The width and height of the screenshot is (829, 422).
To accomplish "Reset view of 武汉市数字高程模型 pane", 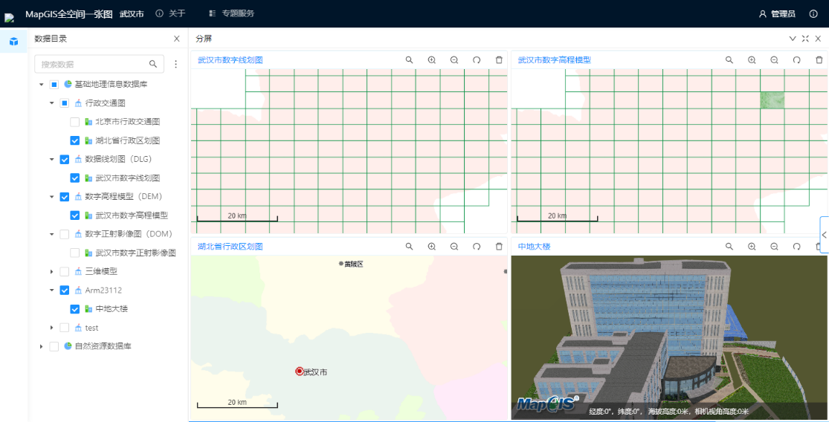I will pyautogui.click(x=797, y=60).
